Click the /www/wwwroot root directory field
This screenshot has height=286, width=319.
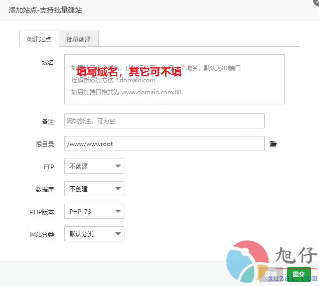click(164, 144)
